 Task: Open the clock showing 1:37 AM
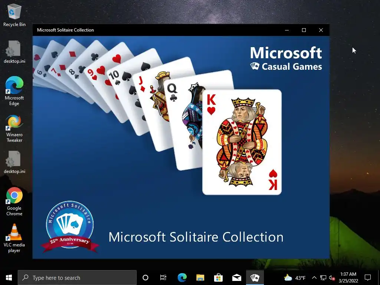click(x=348, y=278)
